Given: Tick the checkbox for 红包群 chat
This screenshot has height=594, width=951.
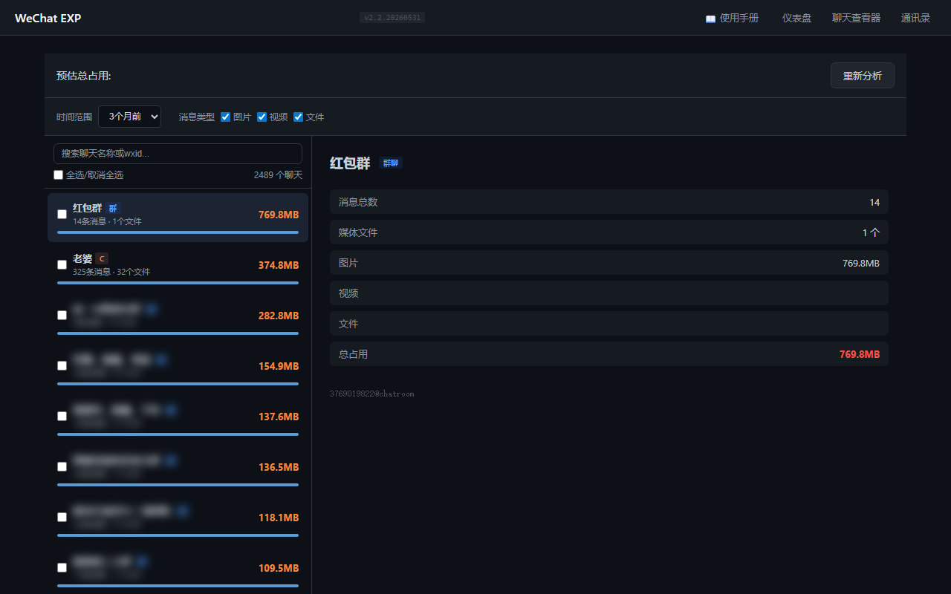Looking at the screenshot, I should [x=62, y=215].
